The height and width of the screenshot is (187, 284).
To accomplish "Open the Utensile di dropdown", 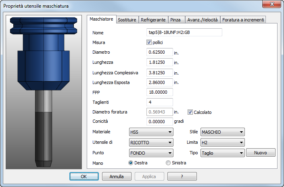I will (151, 143).
